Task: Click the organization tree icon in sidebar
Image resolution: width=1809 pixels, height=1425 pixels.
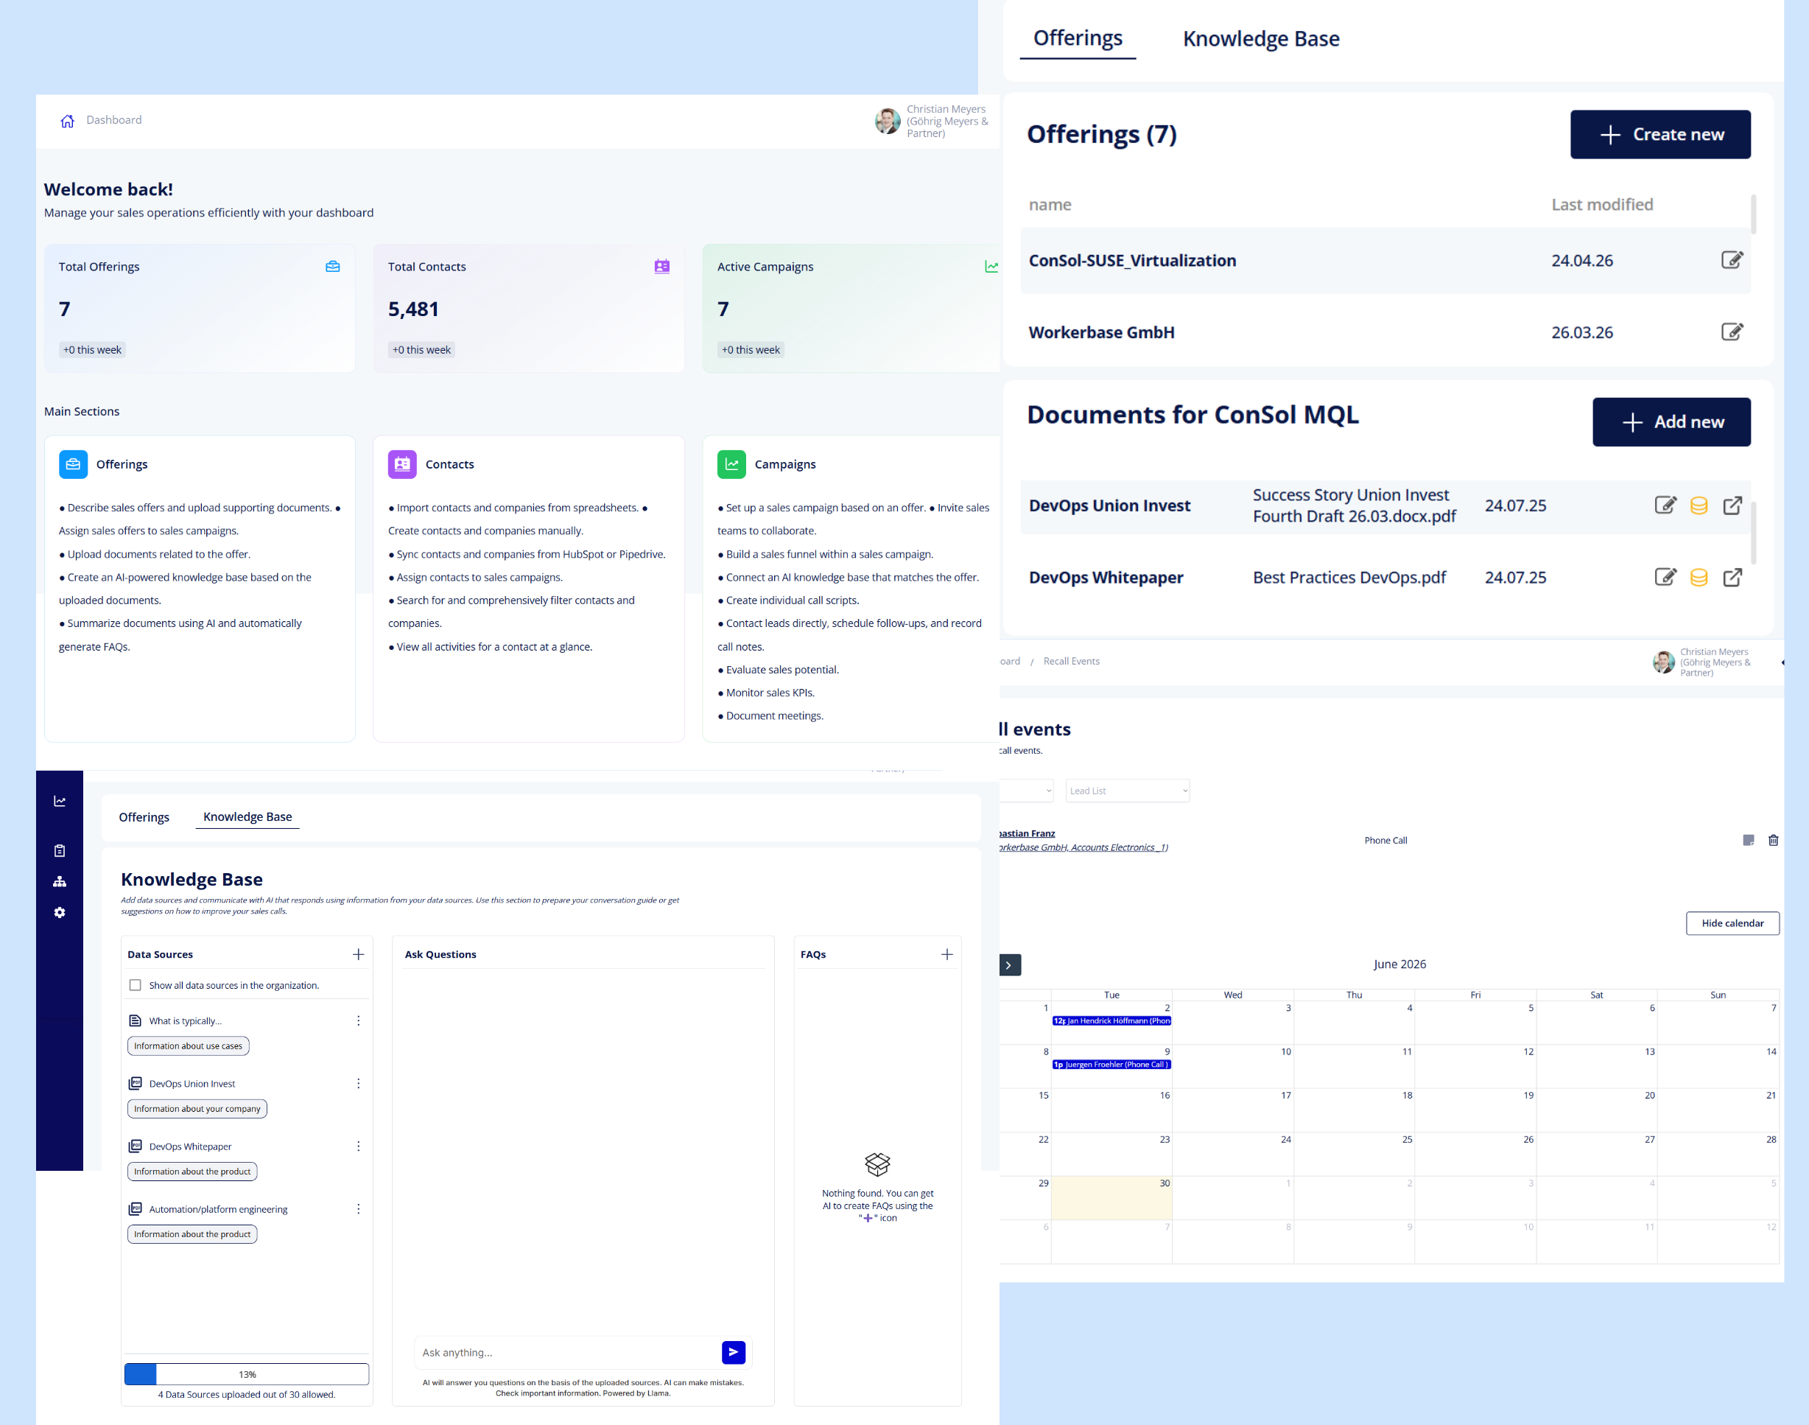Action: pos(60,881)
